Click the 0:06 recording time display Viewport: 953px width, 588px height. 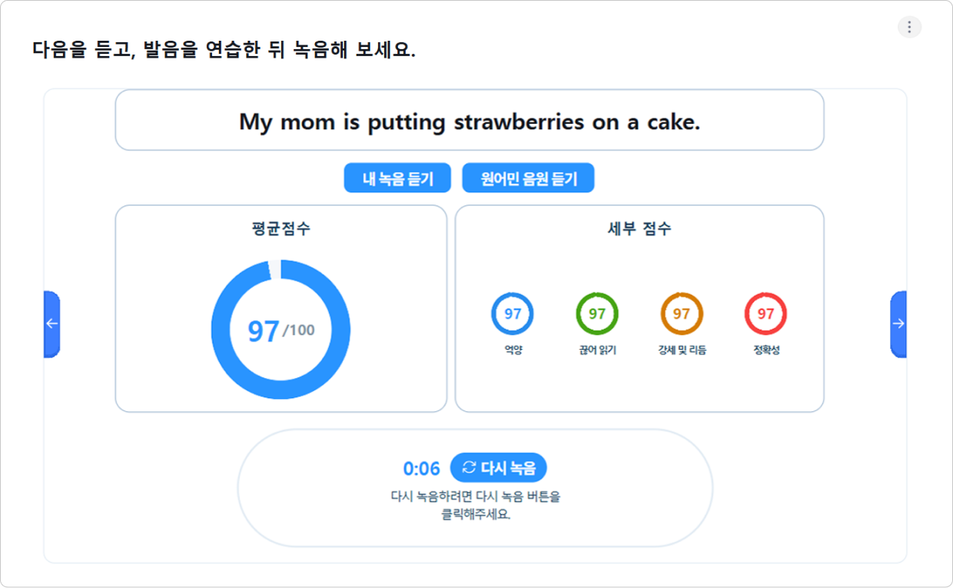pyautogui.click(x=421, y=468)
